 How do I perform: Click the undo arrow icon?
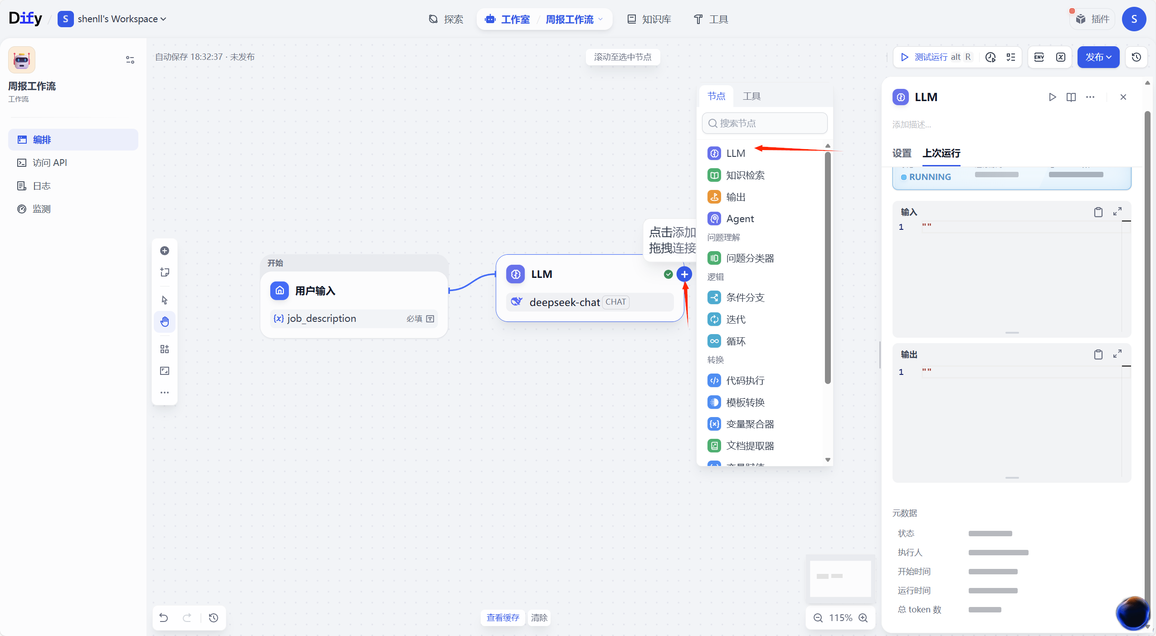tap(164, 618)
